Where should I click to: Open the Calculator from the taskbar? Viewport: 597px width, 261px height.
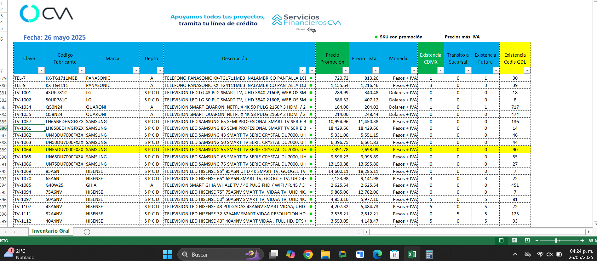coord(429,254)
